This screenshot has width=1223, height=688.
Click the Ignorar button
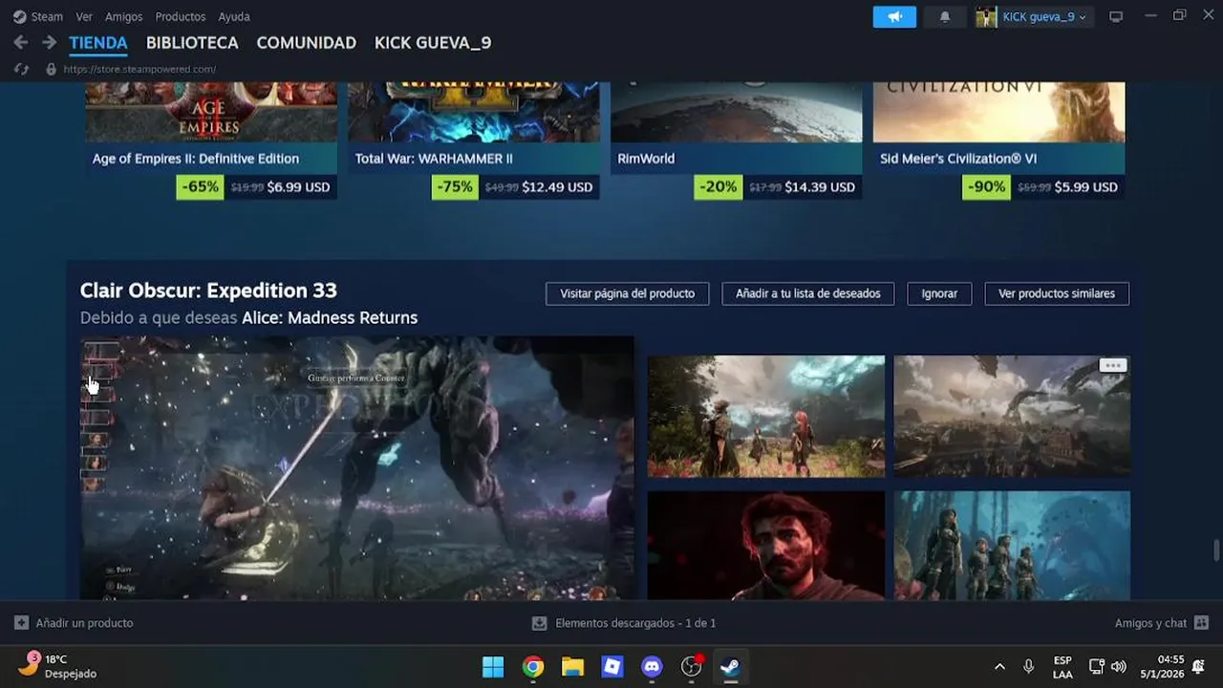(x=939, y=293)
